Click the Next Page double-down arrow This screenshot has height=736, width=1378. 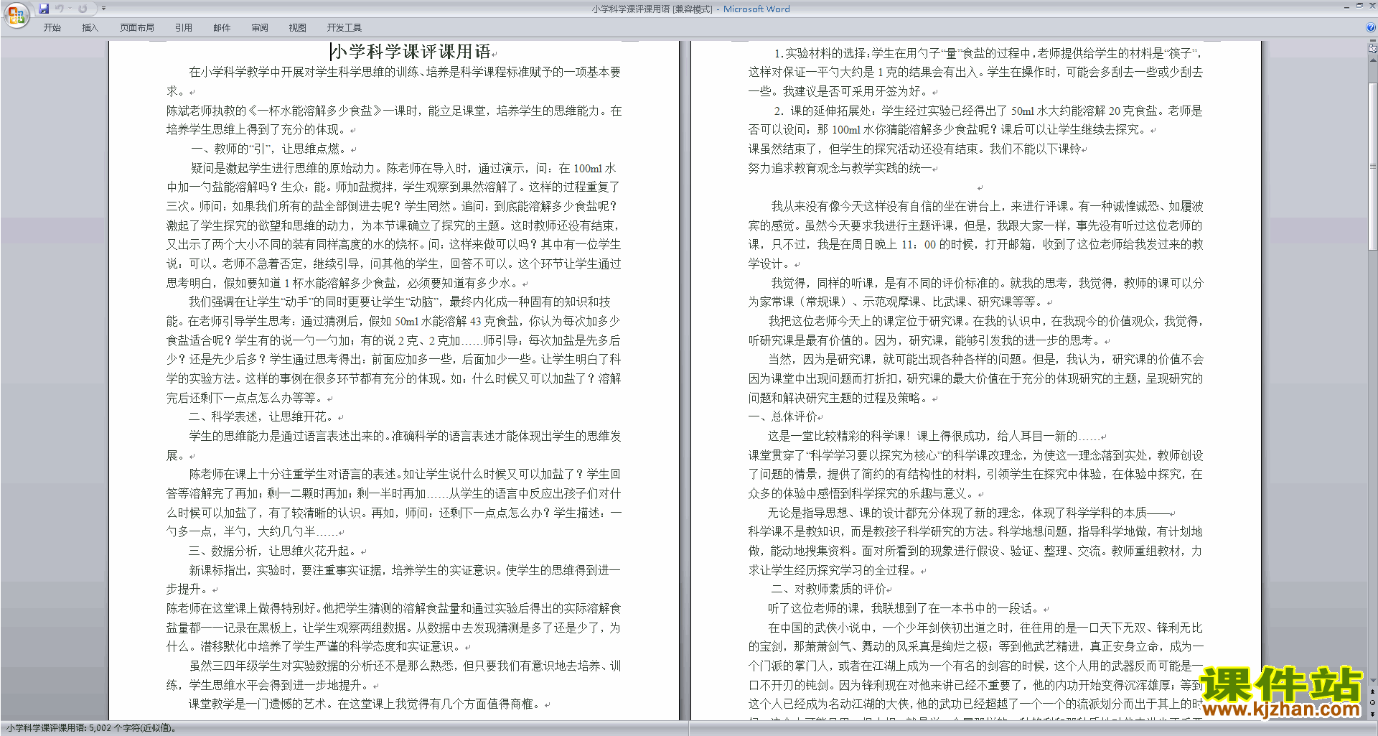(x=1372, y=714)
